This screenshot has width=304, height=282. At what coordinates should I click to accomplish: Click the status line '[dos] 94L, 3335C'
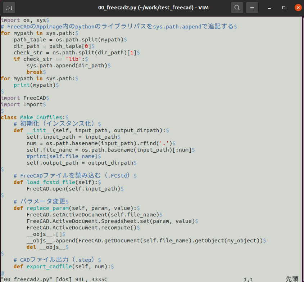coord(82,279)
